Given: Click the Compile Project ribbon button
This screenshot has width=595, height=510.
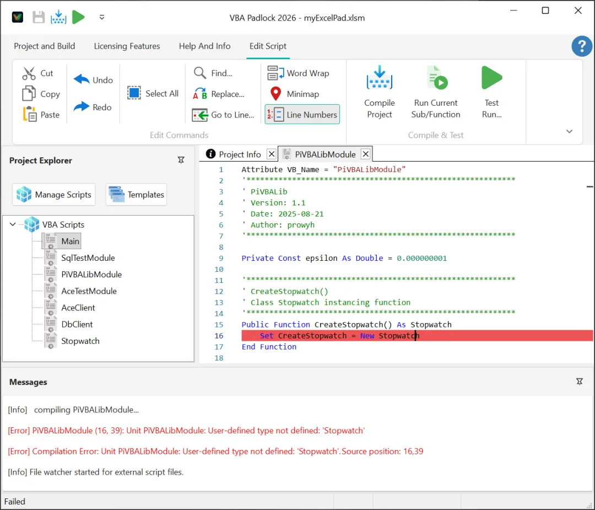Looking at the screenshot, I should pos(379,92).
